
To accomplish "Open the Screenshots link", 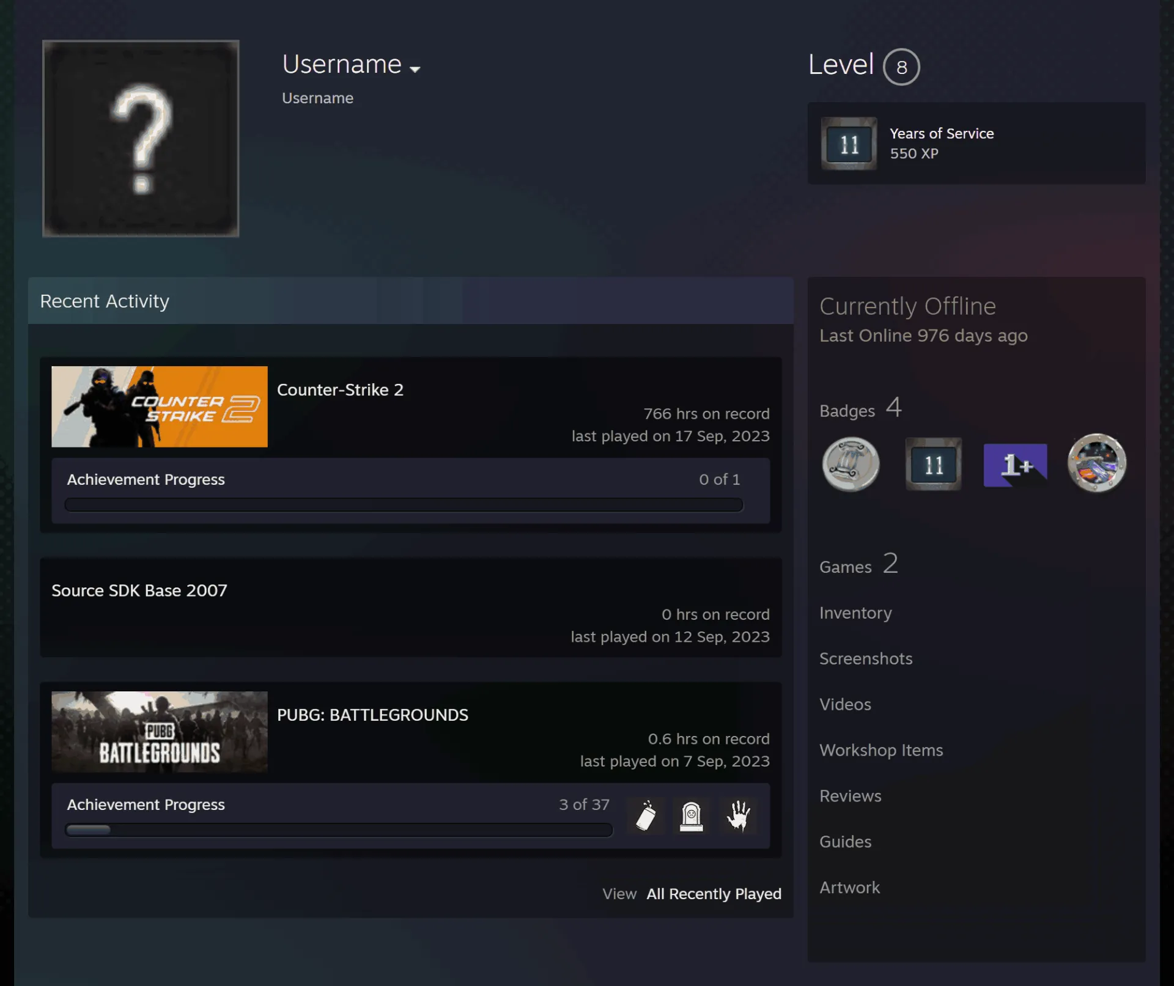I will [866, 658].
